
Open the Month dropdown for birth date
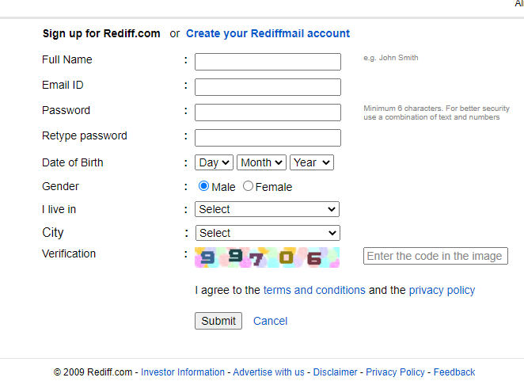pos(261,162)
